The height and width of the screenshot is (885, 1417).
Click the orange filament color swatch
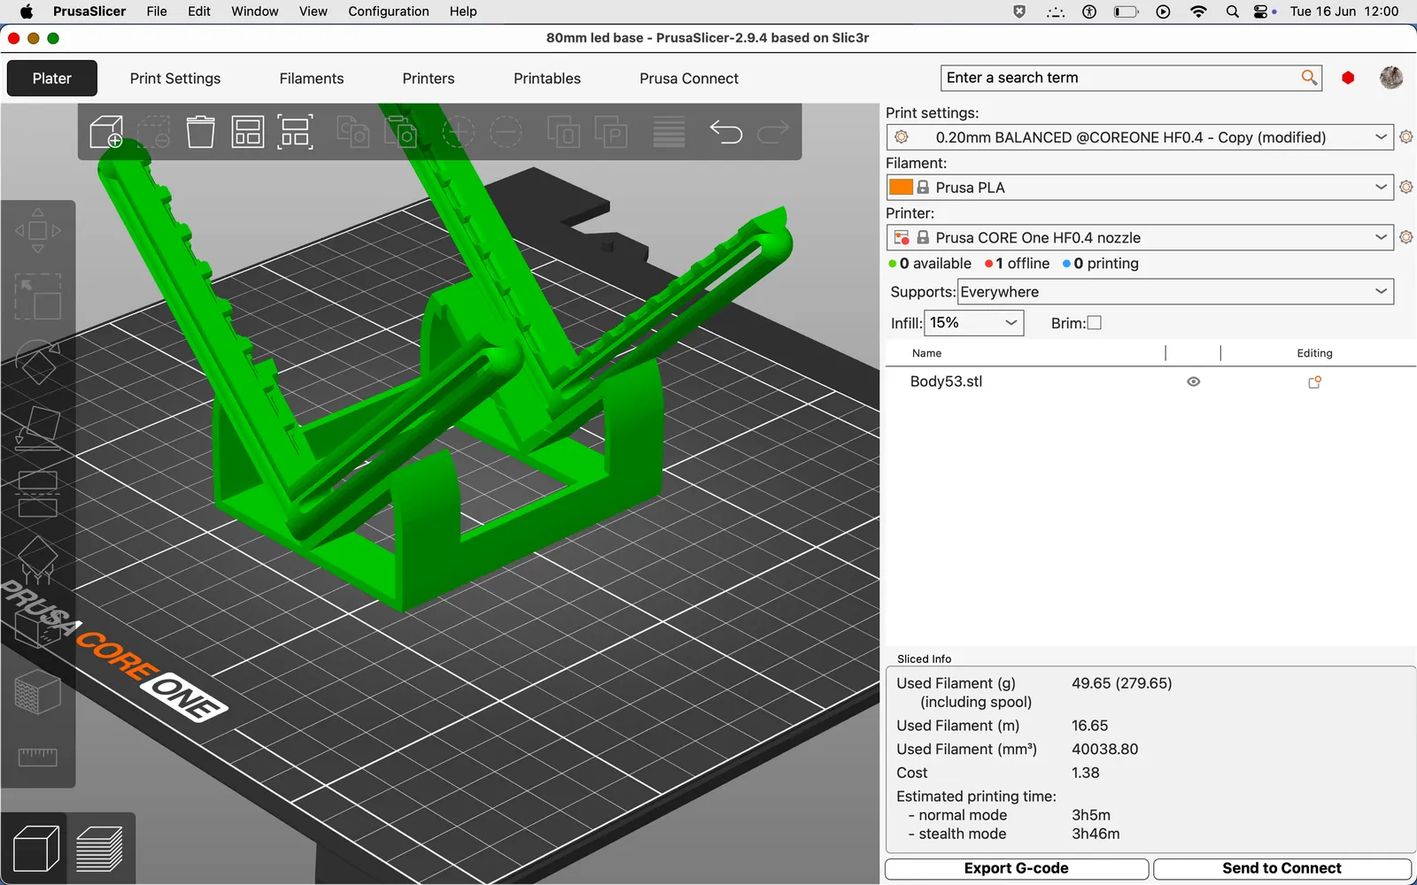(x=902, y=187)
